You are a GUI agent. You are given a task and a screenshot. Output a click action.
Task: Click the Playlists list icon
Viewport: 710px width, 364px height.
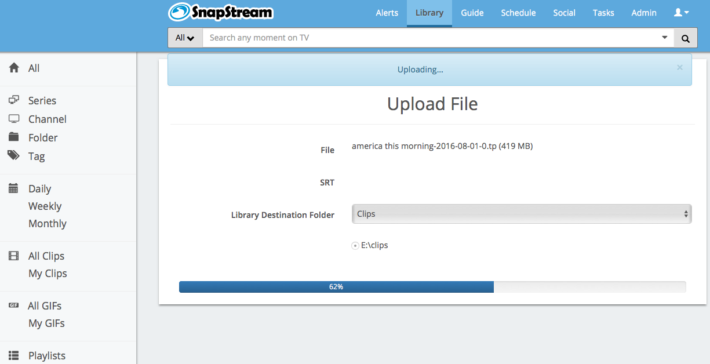pos(14,355)
